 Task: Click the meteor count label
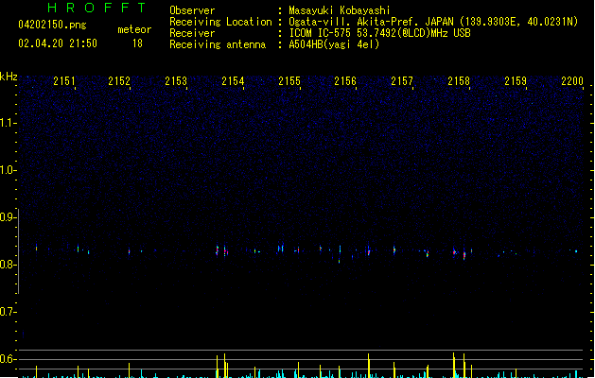click(134, 29)
